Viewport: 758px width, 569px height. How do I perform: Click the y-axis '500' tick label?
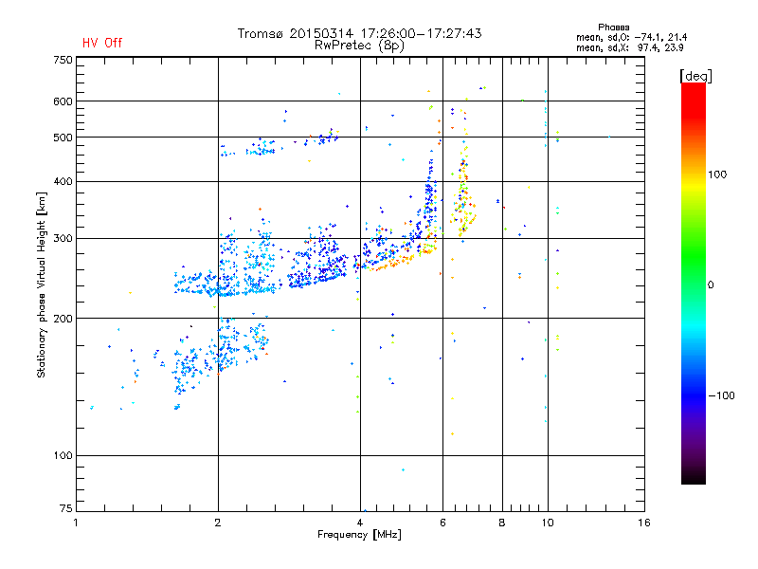pos(63,138)
